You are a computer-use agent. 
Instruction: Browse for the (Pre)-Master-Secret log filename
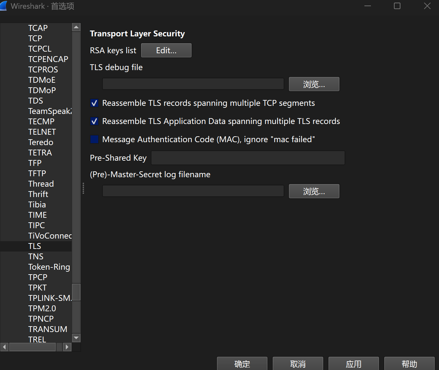pos(314,191)
